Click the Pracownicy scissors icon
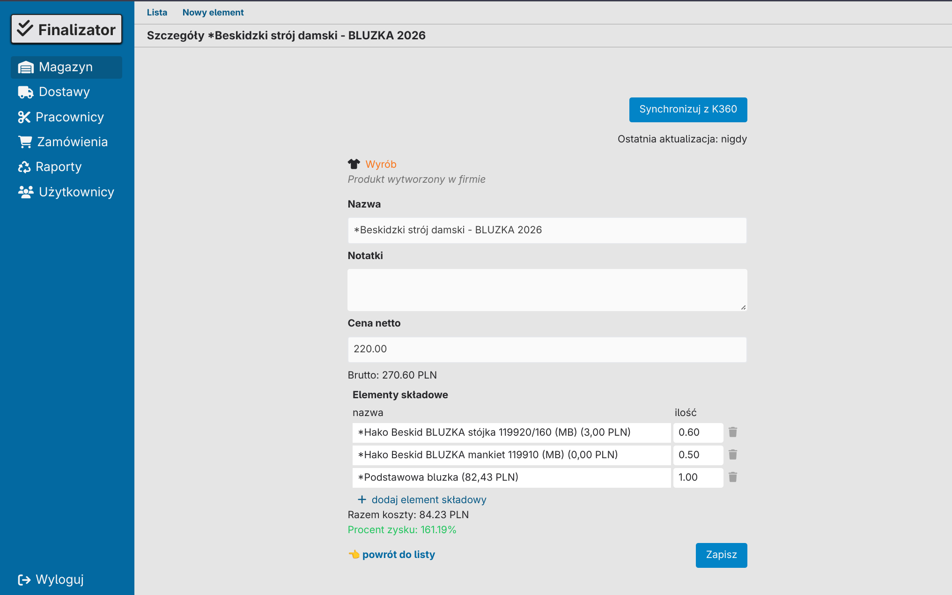Screen dimensions: 952x595 click(x=24, y=117)
